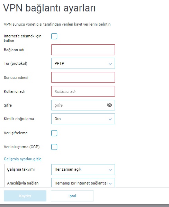Screen dimensions: 169x207
Task: Enable Veri sıkıştırma (CCP) checkbox
Action: [54, 147]
